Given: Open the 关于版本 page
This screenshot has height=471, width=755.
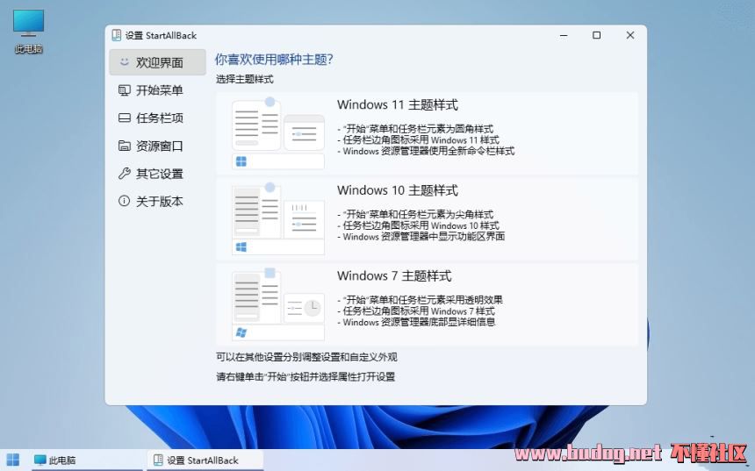Looking at the screenshot, I should point(159,201).
